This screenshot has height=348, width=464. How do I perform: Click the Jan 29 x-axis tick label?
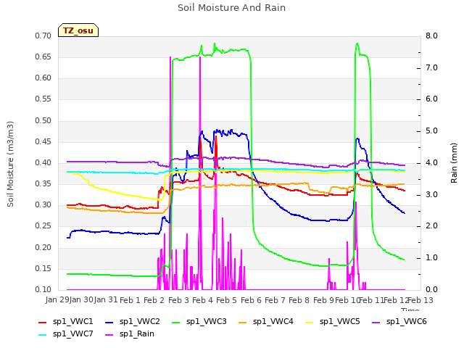coord(57,299)
